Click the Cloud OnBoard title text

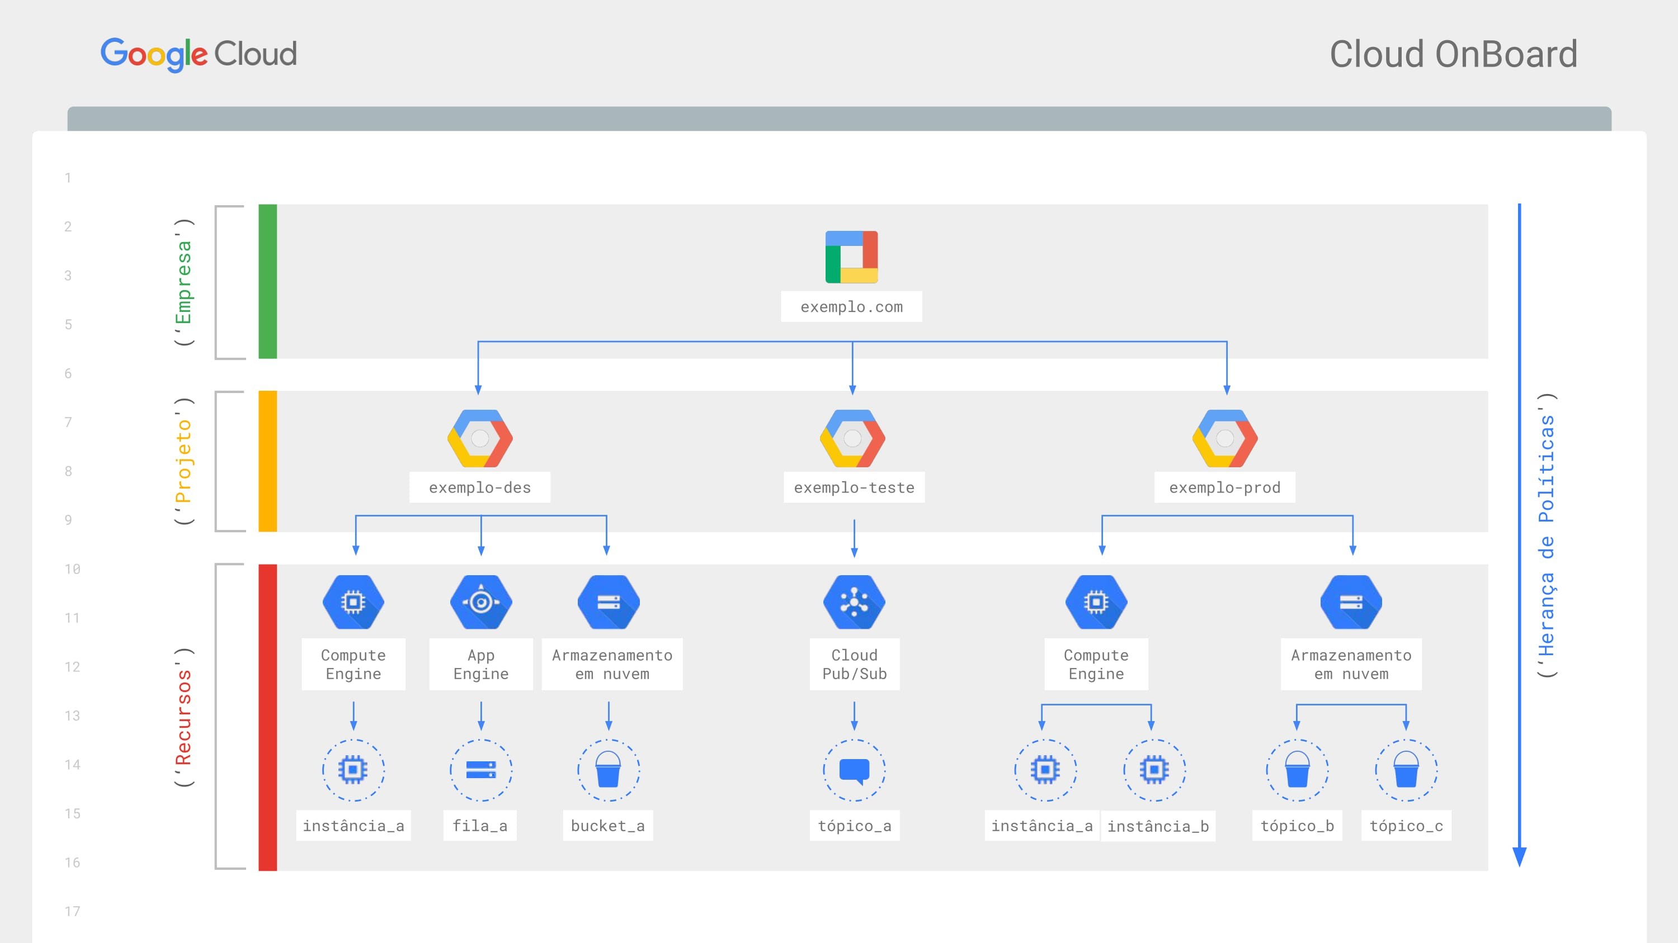[1453, 54]
